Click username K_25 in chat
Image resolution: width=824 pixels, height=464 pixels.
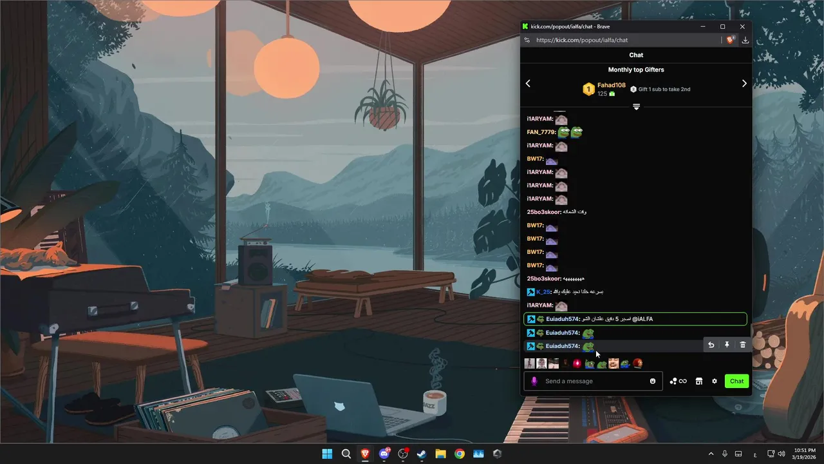tap(543, 292)
